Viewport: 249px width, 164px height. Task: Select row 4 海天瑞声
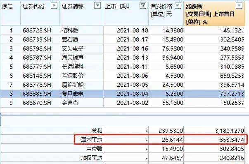(123, 58)
